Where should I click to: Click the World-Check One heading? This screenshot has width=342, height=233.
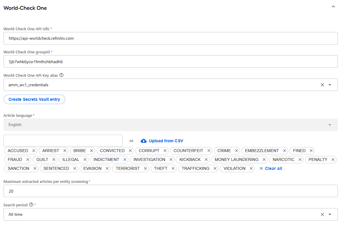coord(25,8)
